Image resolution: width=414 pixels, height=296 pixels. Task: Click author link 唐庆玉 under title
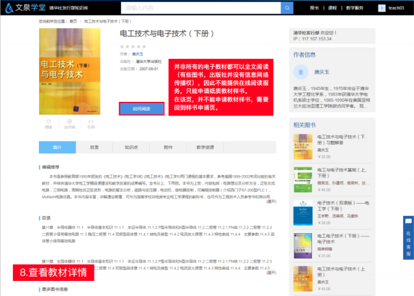[x=138, y=53]
